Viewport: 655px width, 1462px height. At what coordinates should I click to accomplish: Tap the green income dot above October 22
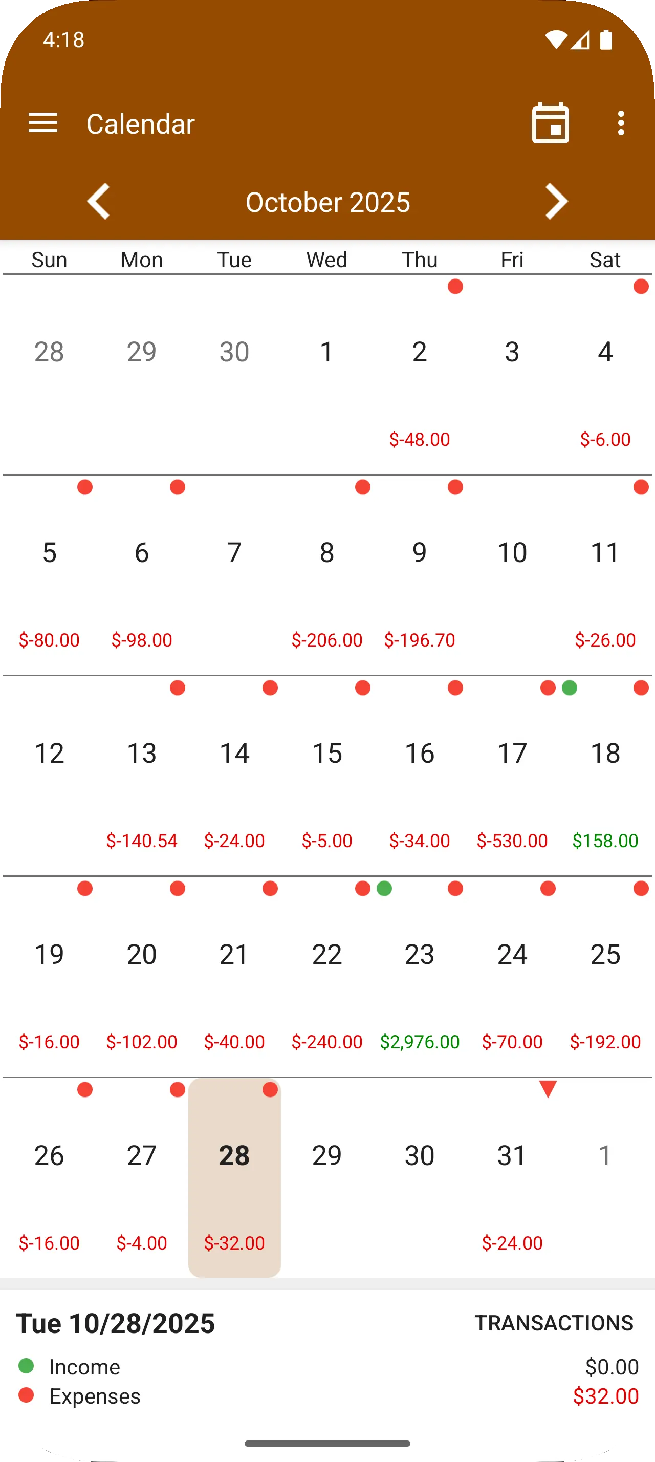pos(384,888)
